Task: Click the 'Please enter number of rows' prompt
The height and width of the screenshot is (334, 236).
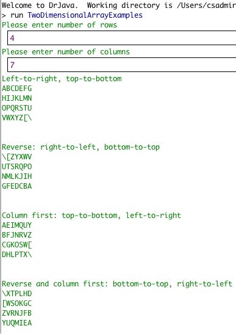Action: point(59,25)
